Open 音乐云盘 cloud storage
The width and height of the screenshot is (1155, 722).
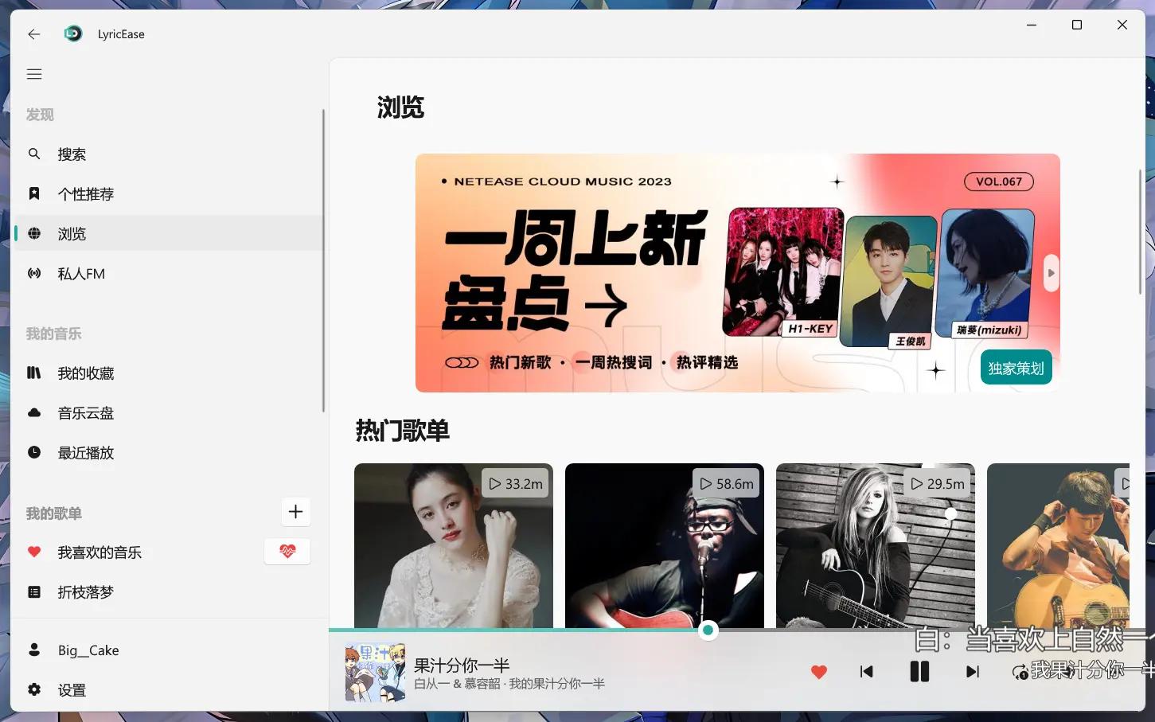point(85,413)
